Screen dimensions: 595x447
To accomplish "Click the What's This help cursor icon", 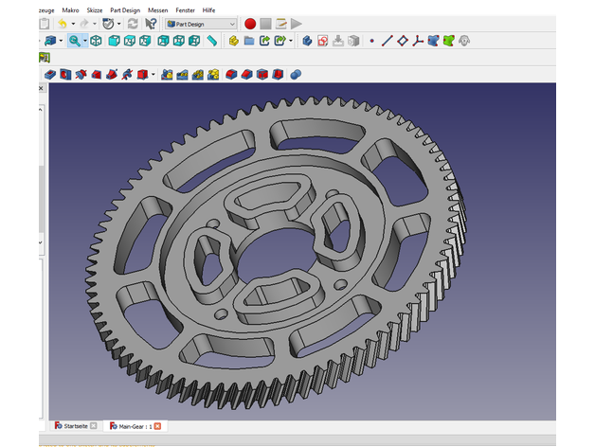I will (x=151, y=23).
